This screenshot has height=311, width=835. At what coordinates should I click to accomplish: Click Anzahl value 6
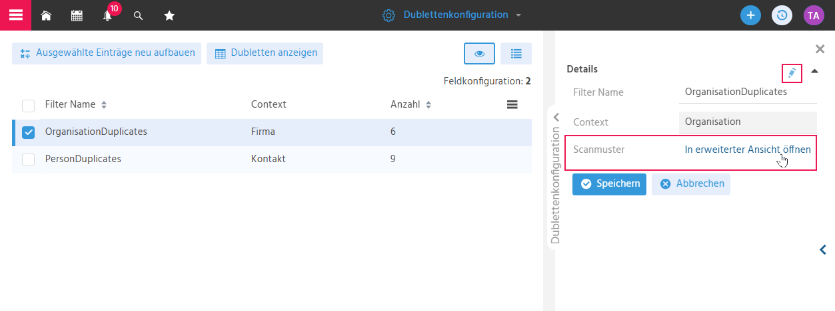[x=393, y=132]
